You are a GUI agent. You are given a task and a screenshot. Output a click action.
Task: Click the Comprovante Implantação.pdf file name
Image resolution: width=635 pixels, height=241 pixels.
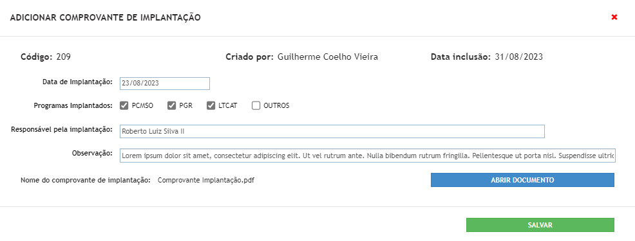206,181
